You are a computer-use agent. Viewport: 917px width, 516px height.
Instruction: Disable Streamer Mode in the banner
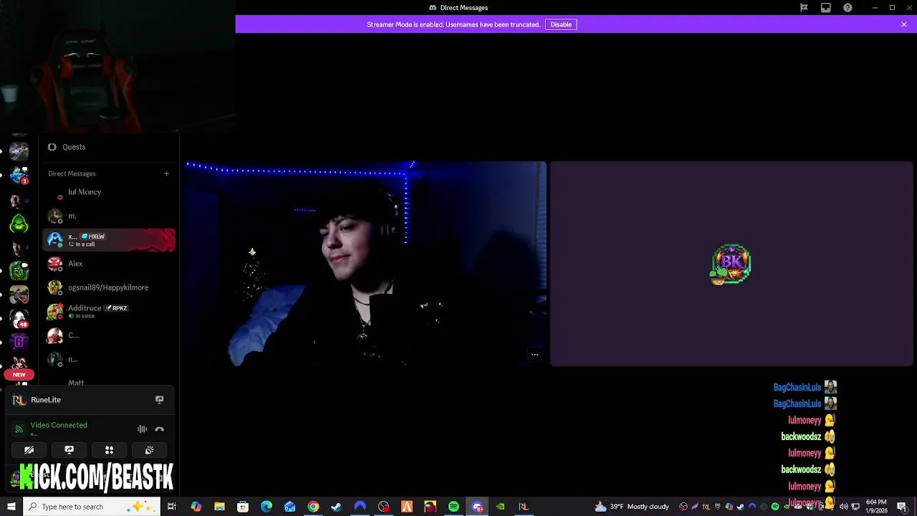pos(561,24)
